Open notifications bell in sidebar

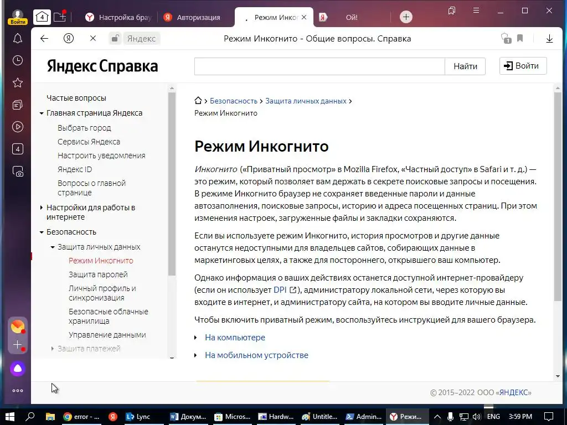[17, 38]
